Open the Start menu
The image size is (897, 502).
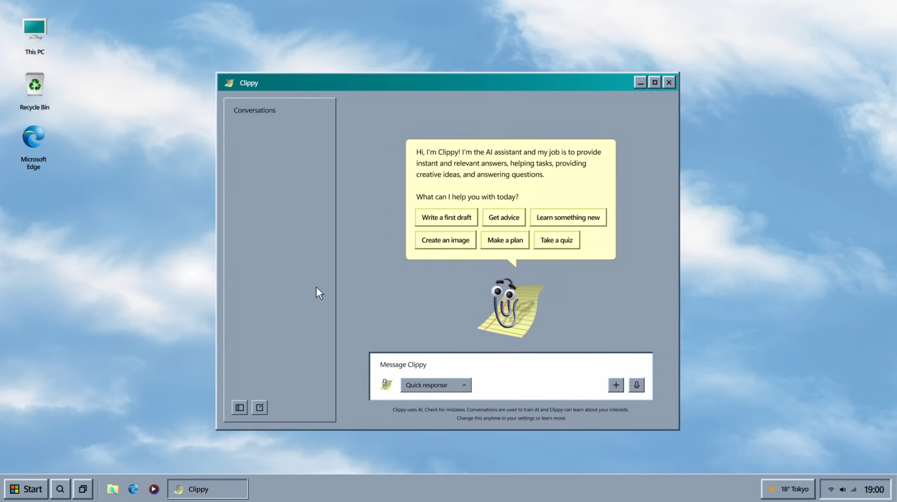tap(26, 489)
